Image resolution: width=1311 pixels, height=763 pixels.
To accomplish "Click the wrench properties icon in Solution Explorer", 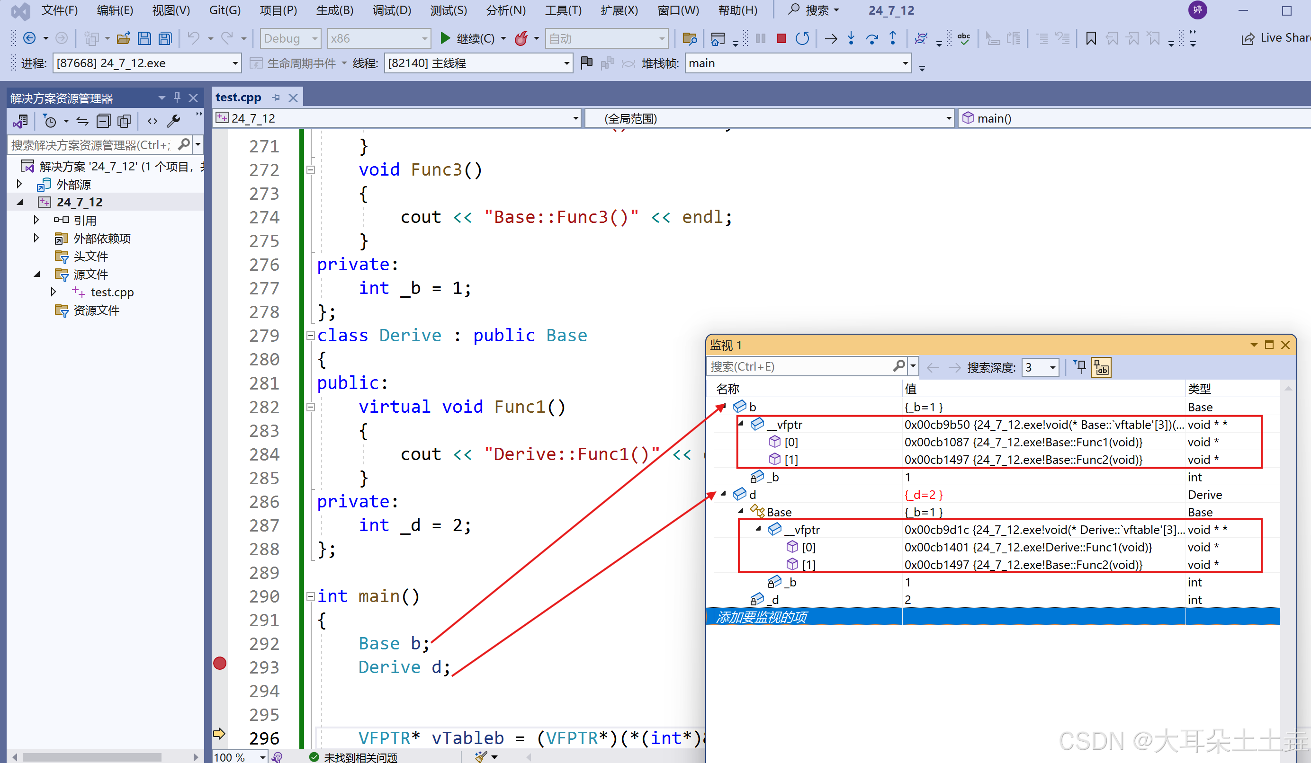I will (x=173, y=121).
